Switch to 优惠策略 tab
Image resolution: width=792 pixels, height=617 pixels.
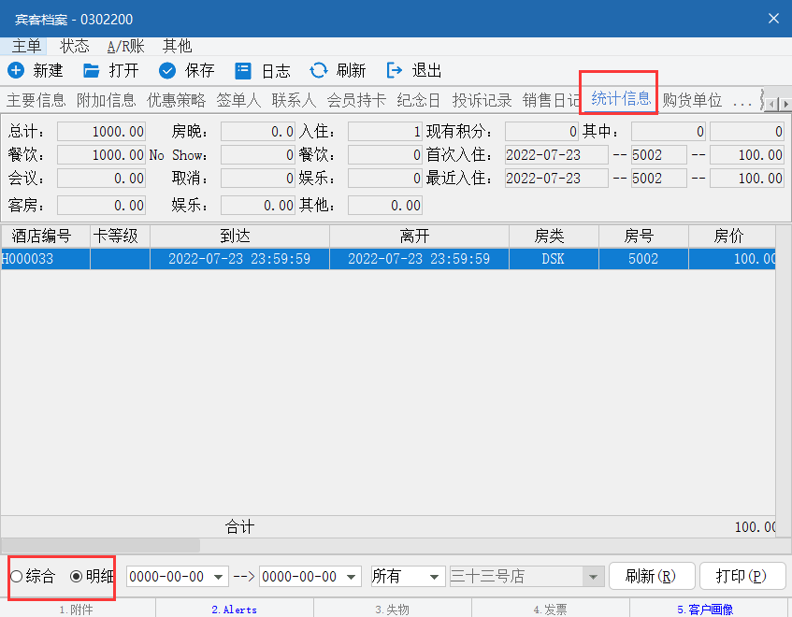(x=177, y=100)
